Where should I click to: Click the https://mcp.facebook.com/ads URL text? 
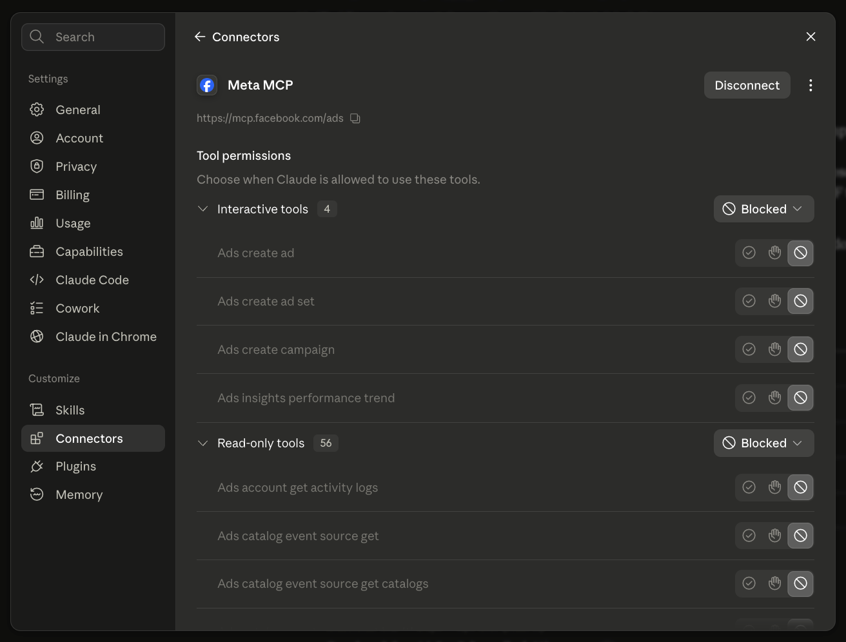[x=270, y=118]
